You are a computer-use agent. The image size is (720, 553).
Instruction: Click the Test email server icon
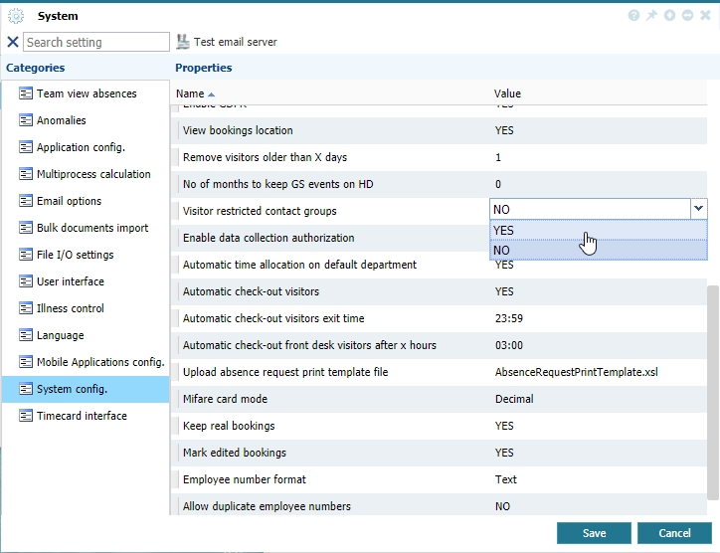tap(183, 42)
